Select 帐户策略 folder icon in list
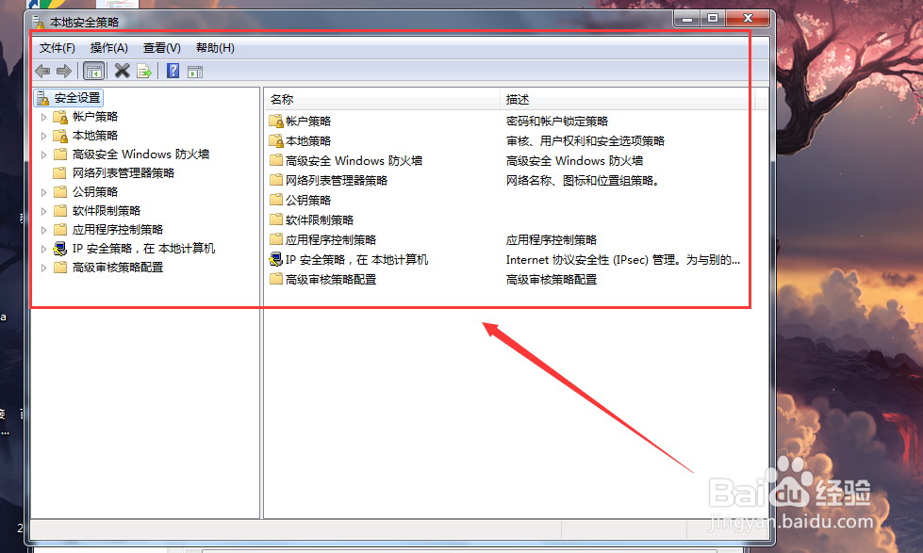This screenshot has height=553, width=923. pos(276,122)
